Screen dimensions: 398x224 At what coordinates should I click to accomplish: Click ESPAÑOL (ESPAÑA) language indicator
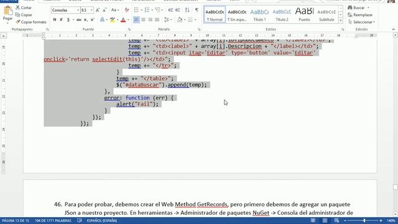pyautogui.click(x=102, y=220)
